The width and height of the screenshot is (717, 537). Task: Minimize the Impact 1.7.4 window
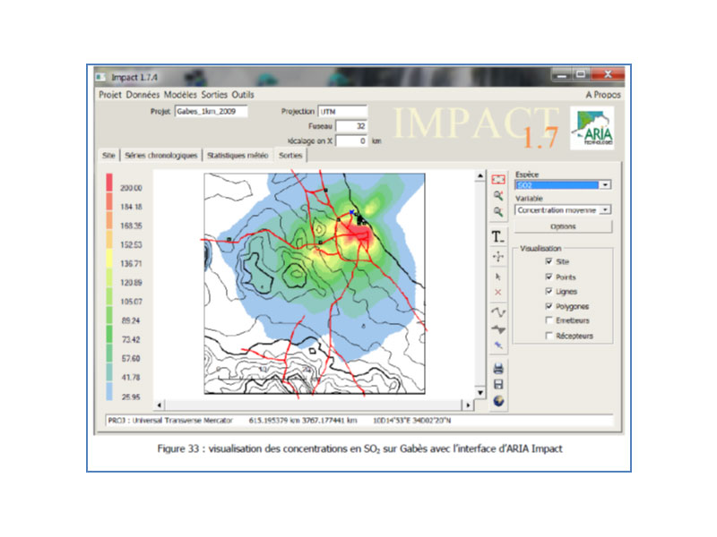563,74
